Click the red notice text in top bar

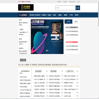[x=24, y=2]
